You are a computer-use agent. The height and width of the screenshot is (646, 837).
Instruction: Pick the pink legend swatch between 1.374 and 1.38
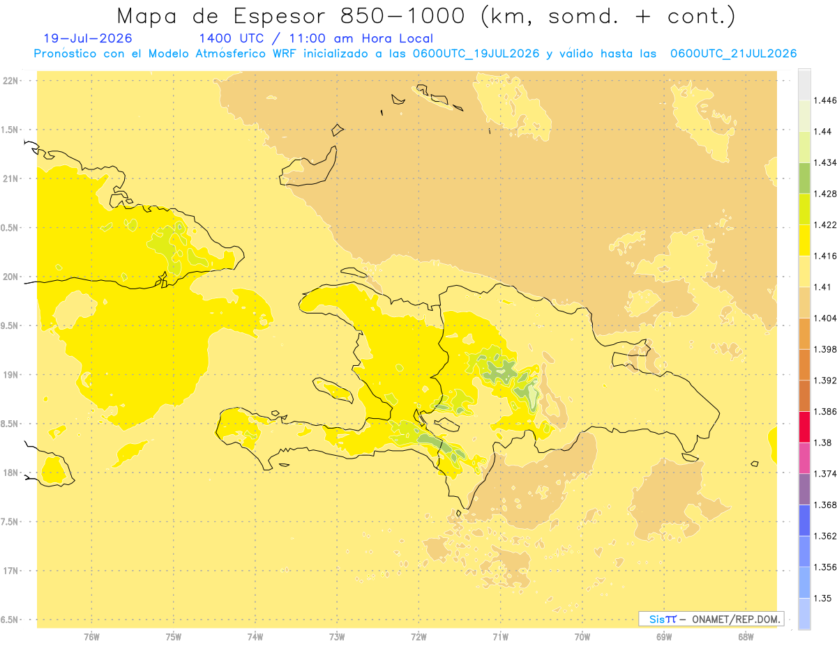pyautogui.click(x=804, y=458)
